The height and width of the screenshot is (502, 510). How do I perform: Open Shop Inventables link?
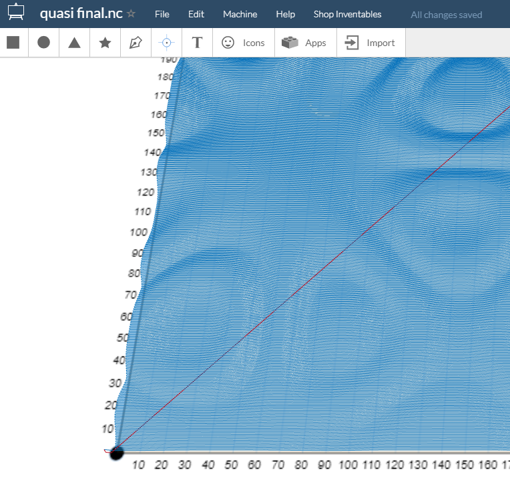(x=347, y=14)
